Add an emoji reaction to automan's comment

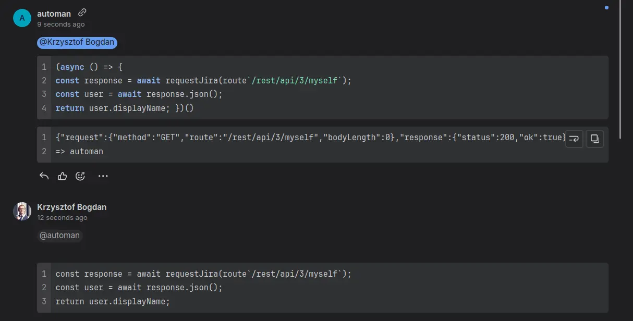click(x=80, y=176)
